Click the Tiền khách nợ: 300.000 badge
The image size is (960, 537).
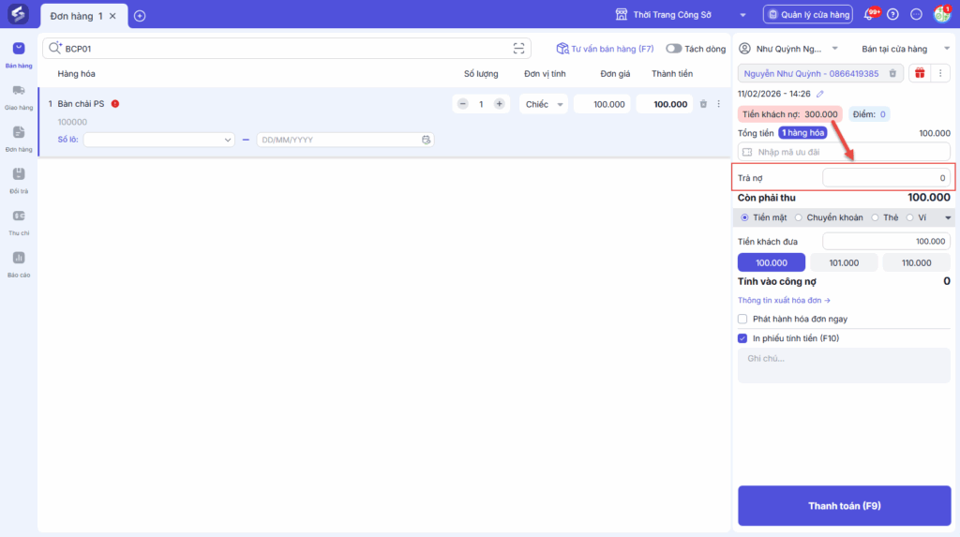click(789, 114)
